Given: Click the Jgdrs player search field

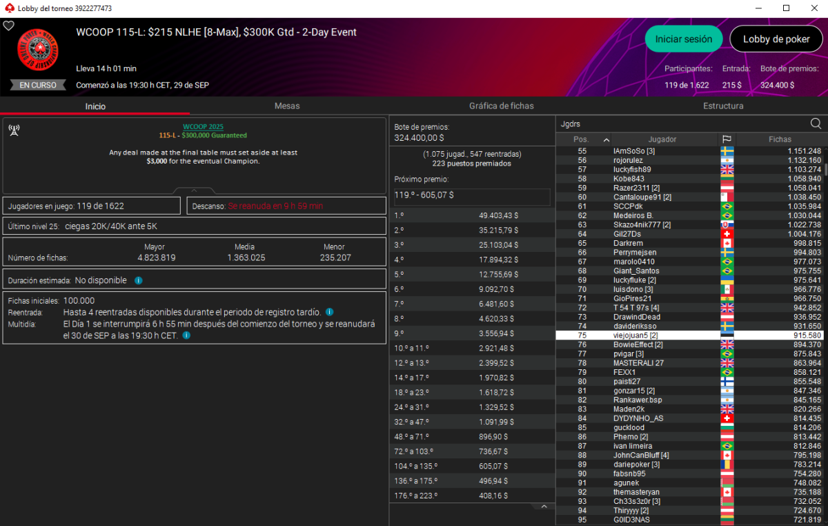Looking at the screenshot, I should coord(682,124).
